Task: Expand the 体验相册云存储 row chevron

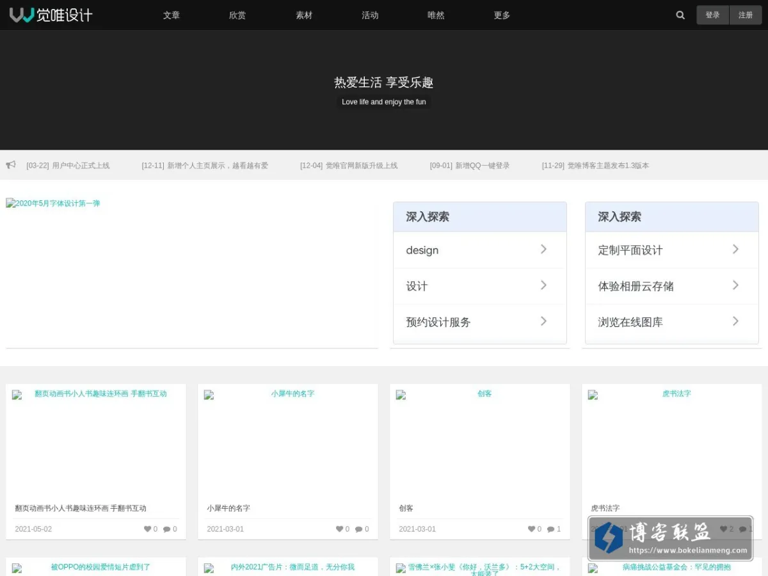Action: pyautogui.click(x=735, y=285)
